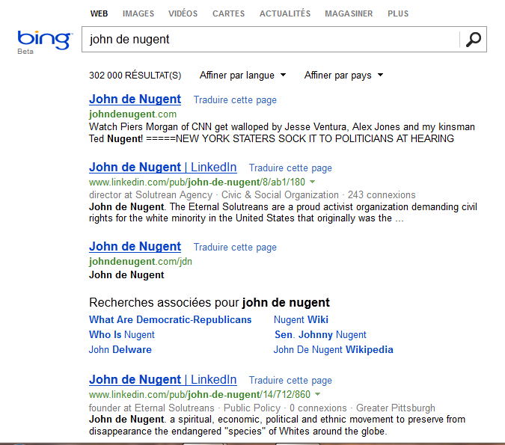This screenshot has height=445, width=505.
Task: Open John de Nugent result for johndenugent.com/jdn
Action: 135,247
